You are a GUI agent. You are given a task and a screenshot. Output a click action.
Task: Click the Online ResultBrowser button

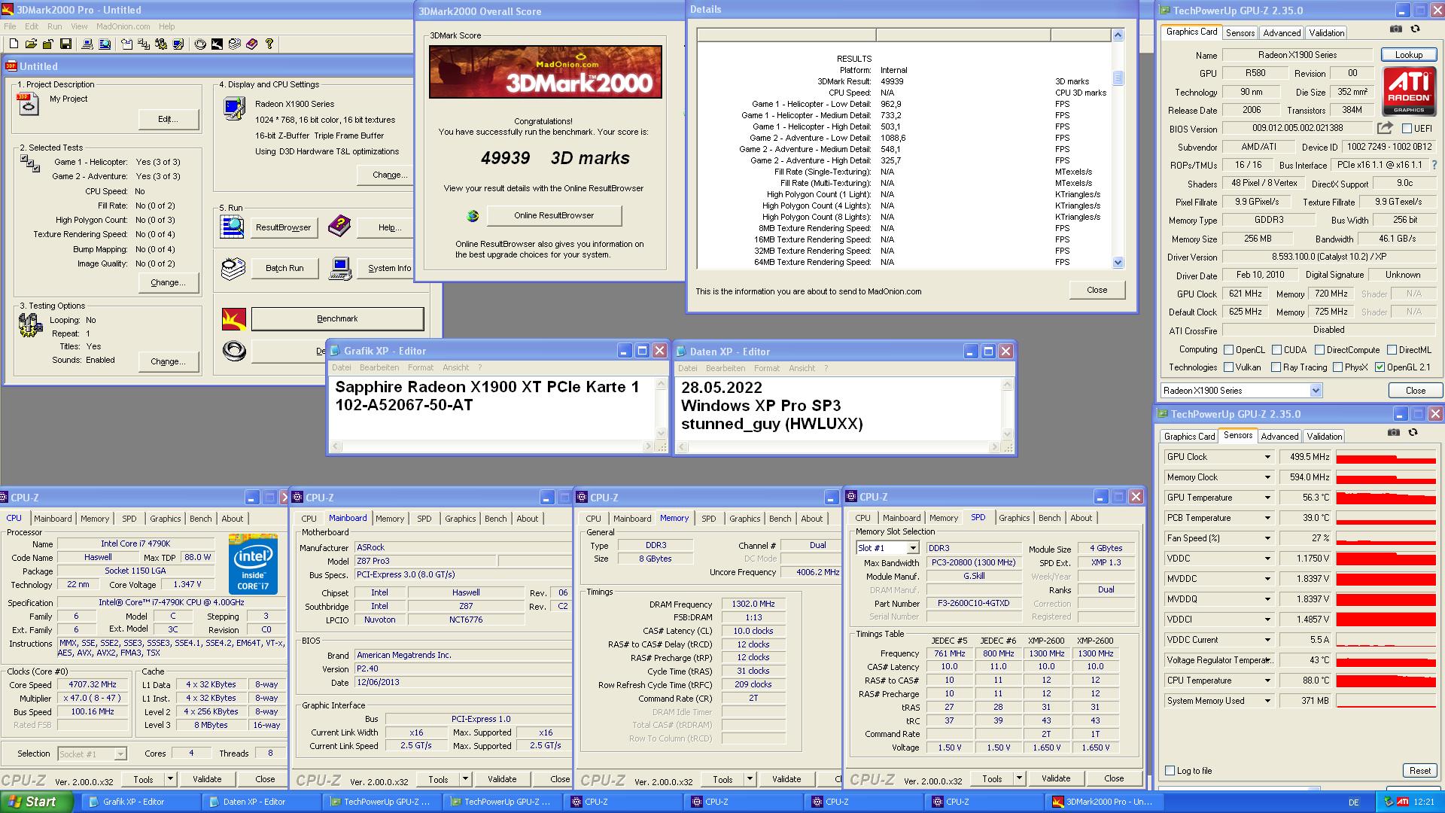[x=554, y=216]
